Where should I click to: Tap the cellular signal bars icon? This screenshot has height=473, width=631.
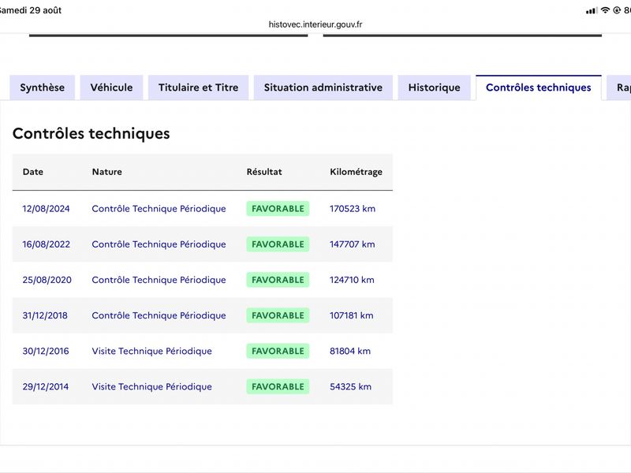click(x=592, y=11)
